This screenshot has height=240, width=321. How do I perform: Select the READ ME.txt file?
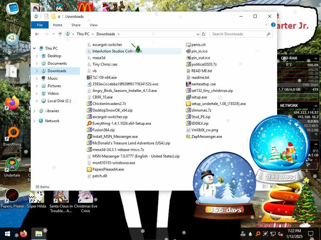[x=202, y=71]
